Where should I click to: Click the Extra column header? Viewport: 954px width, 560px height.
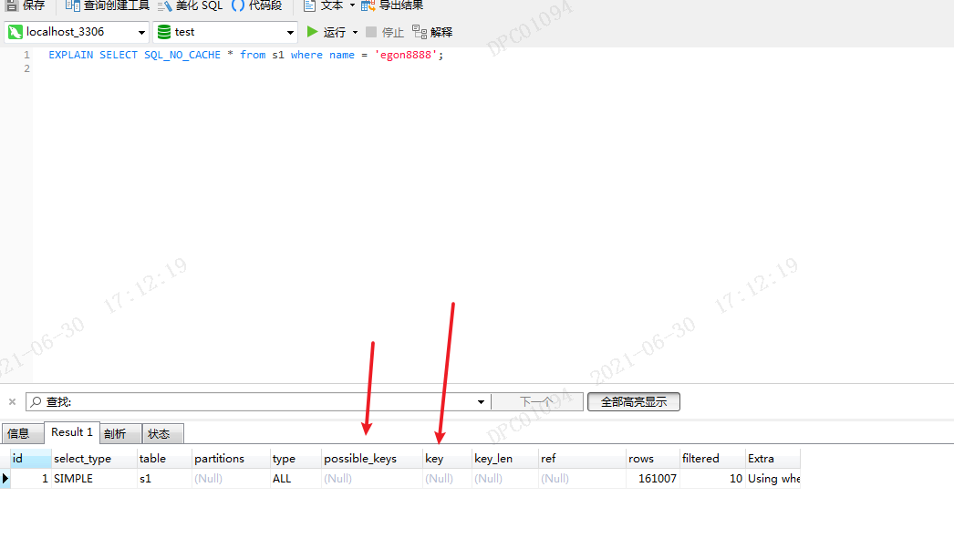[773, 459]
